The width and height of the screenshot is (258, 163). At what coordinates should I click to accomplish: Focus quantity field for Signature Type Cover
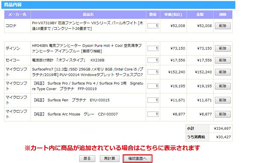tap(153, 86)
